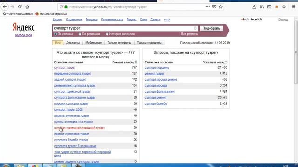Open the 'суппорт брембо' similar query
Image resolution: width=298 pixels, height=167 pixels.
tap(156, 103)
